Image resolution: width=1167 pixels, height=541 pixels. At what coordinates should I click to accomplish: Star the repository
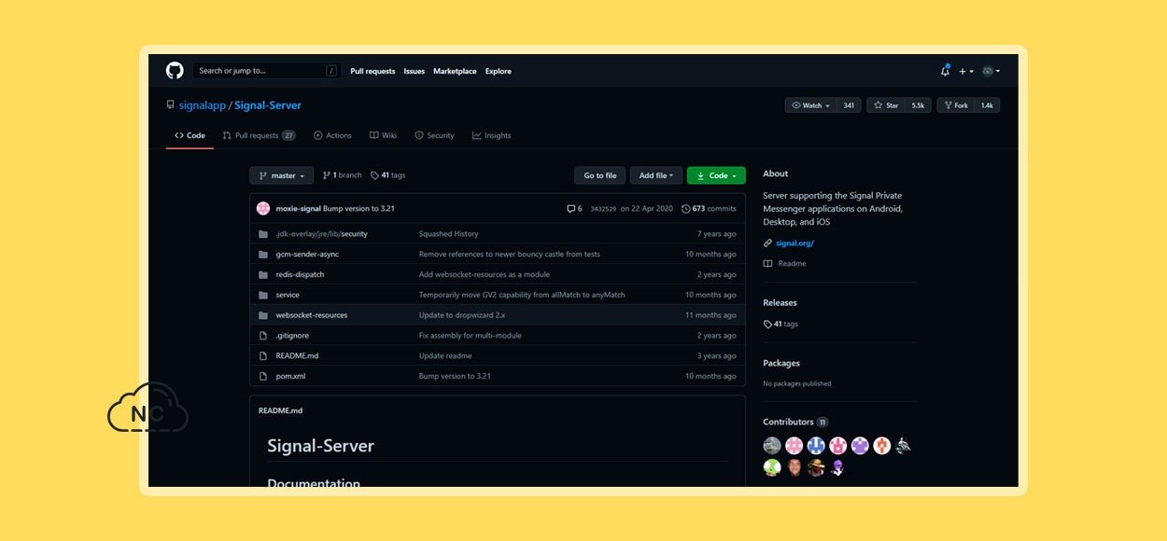tap(886, 105)
